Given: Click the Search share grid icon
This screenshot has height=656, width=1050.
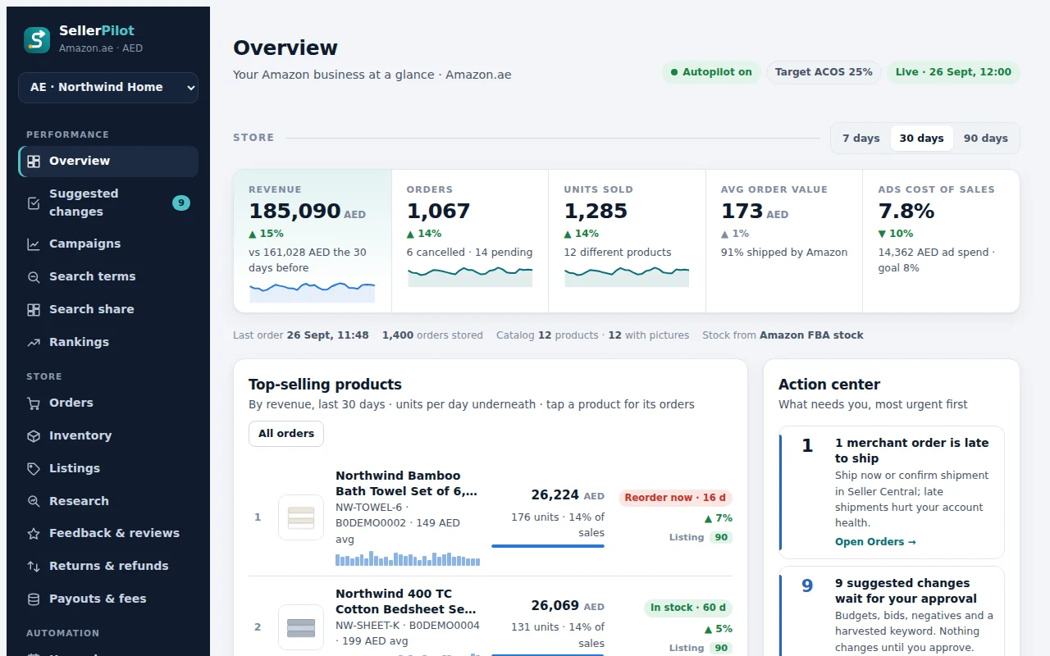Looking at the screenshot, I should pyautogui.click(x=34, y=310).
